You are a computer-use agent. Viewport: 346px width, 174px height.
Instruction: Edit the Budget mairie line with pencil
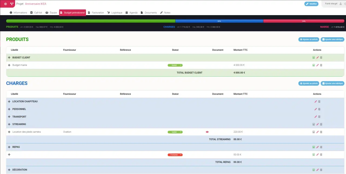[317, 65]
